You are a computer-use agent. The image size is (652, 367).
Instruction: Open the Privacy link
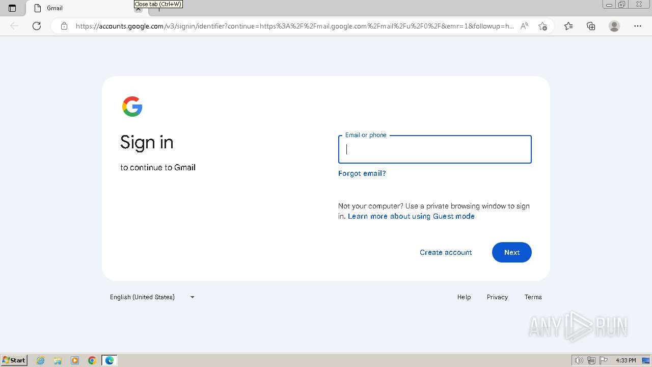pyautogui.click(x=497, y=297)
